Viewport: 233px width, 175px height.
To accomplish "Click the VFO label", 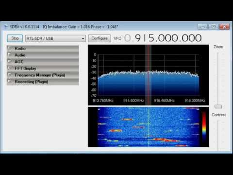I will click(x=117, y=38).
